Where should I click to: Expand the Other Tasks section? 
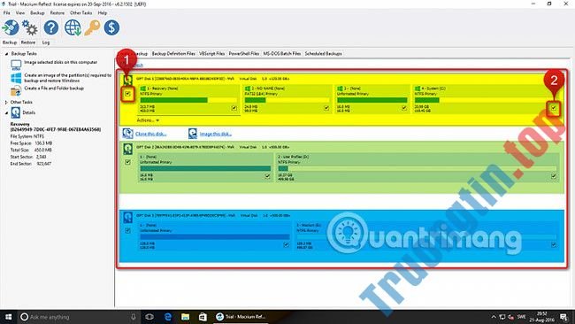point(6,102)
